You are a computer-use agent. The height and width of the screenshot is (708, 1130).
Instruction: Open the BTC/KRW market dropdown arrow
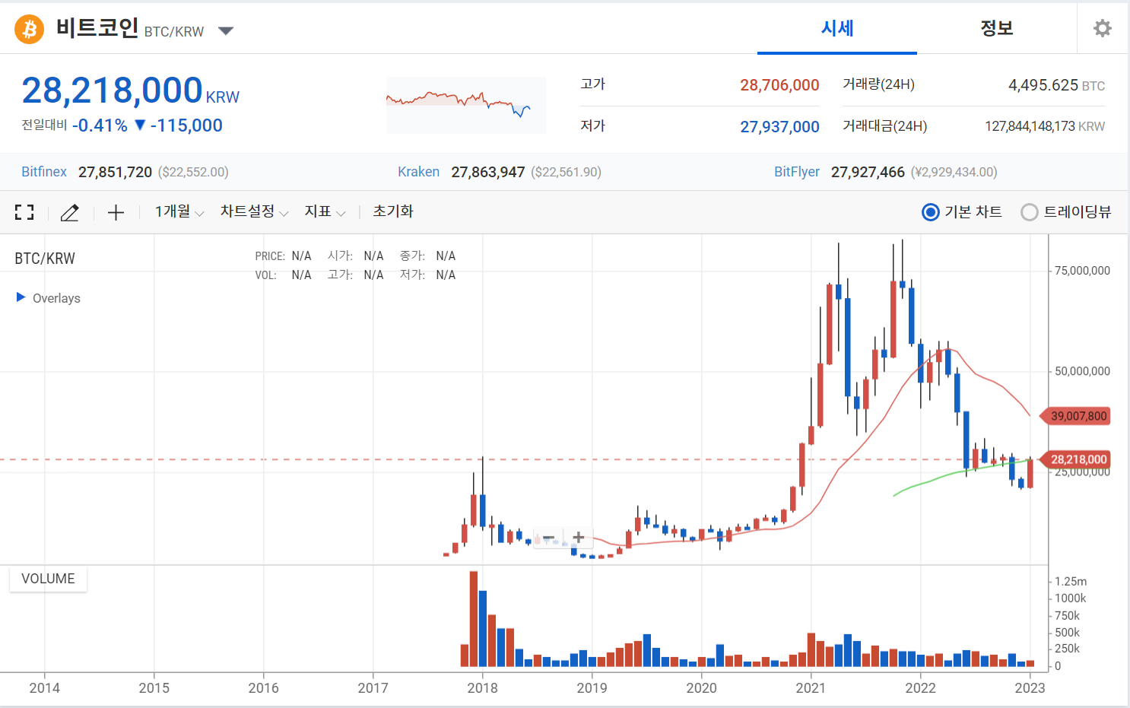pos(226,31)
